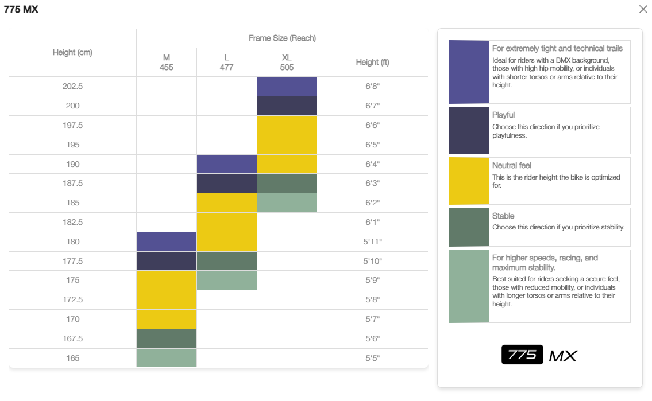Screen dimensions: 652x401
Task: Close the 775 MX size chart dialog
Action: 643,9
